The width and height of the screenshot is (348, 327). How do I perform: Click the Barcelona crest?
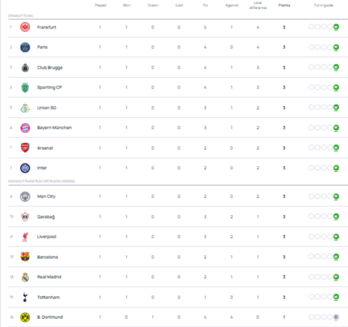(25, 256)
